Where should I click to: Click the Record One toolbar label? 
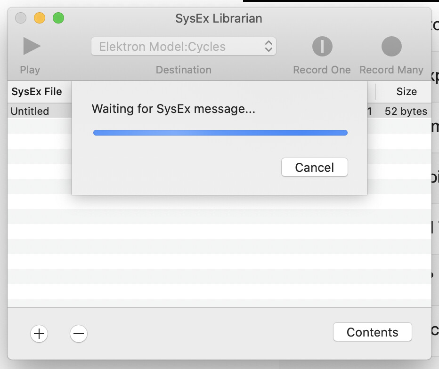coord(322,70)
